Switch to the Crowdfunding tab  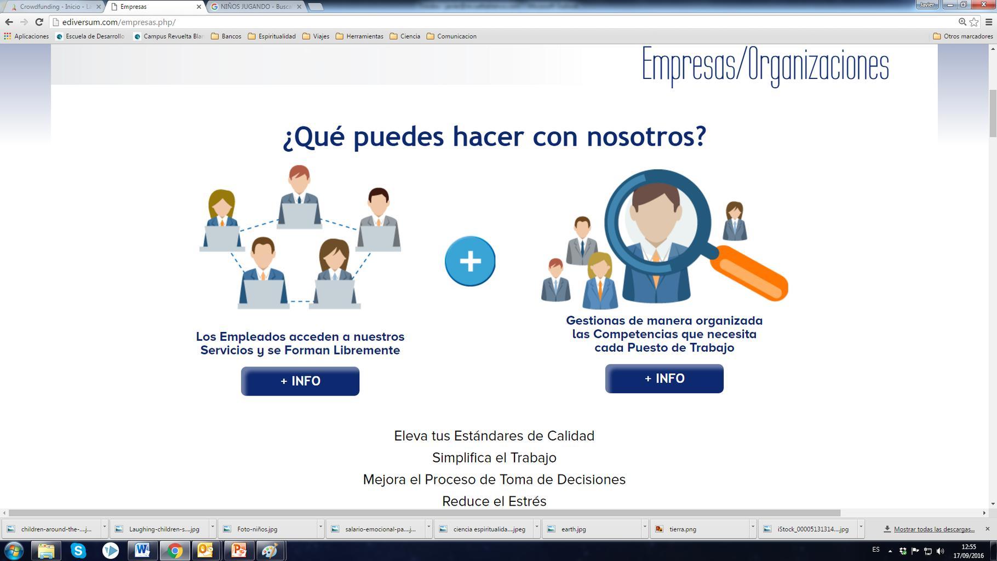coord(54,7)
